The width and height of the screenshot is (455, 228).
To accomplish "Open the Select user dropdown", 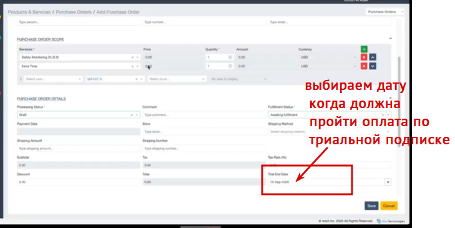I will [53, 79].
